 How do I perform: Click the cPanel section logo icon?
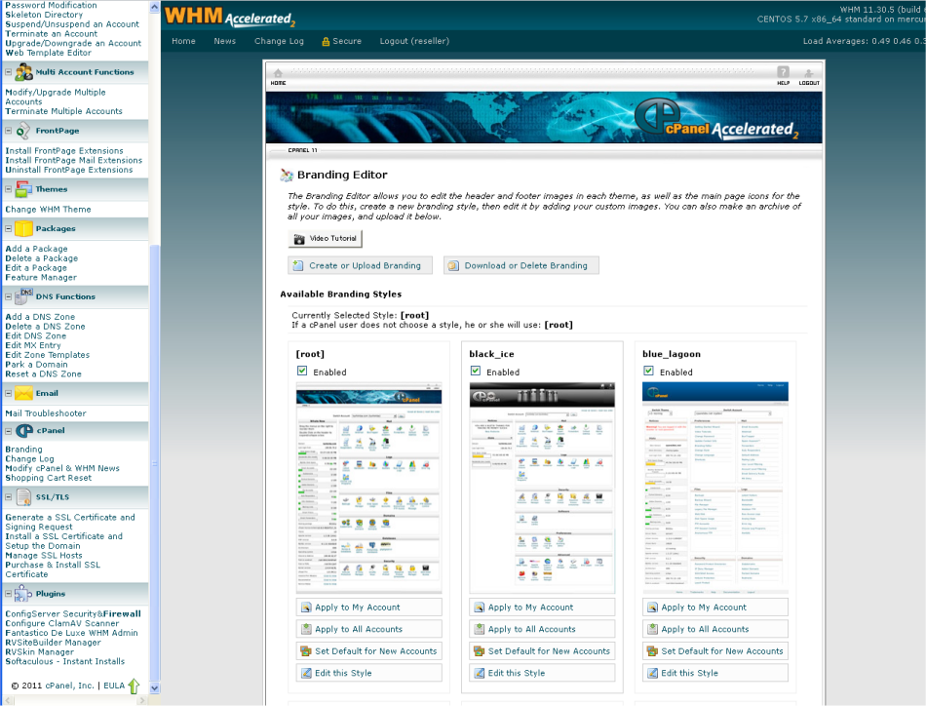pos(24,431)
